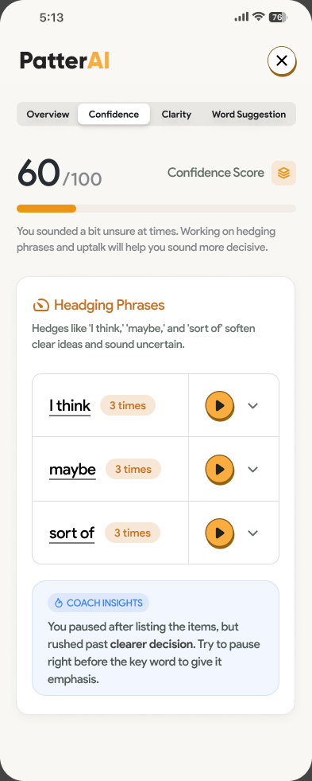This screenshot has height=781, width=312.
Task: Tap the underlined 'I think' phrase
Action: pos(70,407)
